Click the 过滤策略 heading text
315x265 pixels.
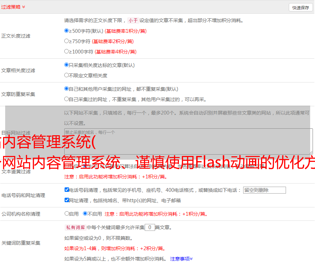coord(10,7)
